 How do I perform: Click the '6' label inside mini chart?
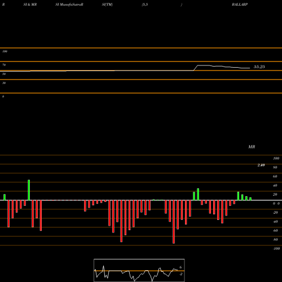click(x=180, y=267)
